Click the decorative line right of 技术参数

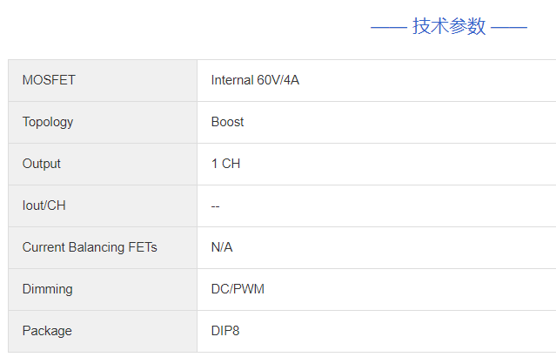point(509,28)
